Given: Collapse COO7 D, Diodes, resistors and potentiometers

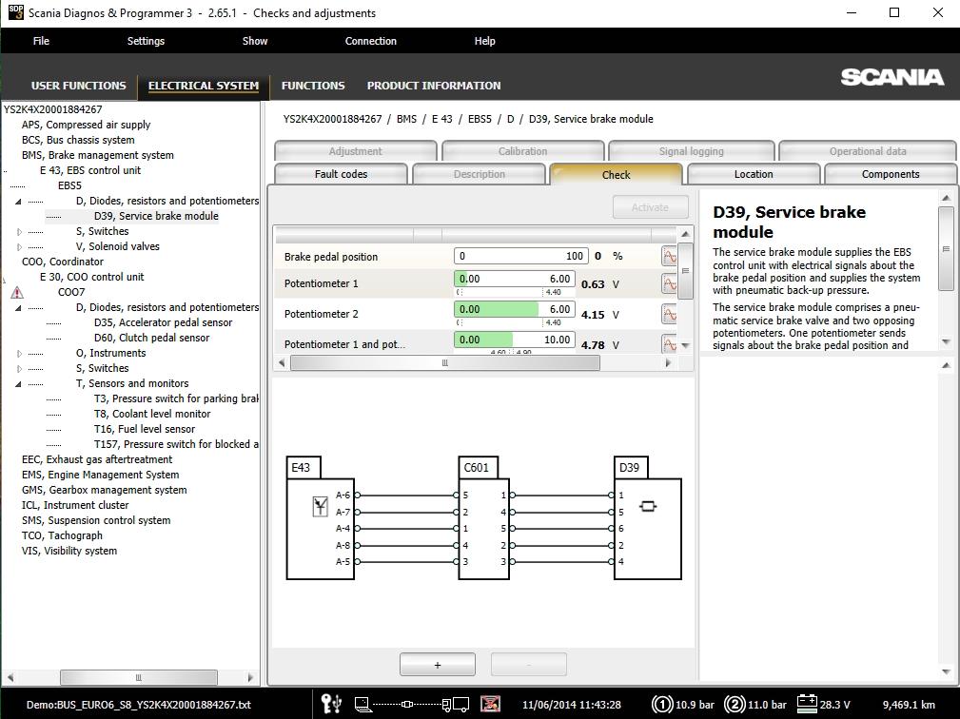Looking at the screenshot, I should (18, 308).
